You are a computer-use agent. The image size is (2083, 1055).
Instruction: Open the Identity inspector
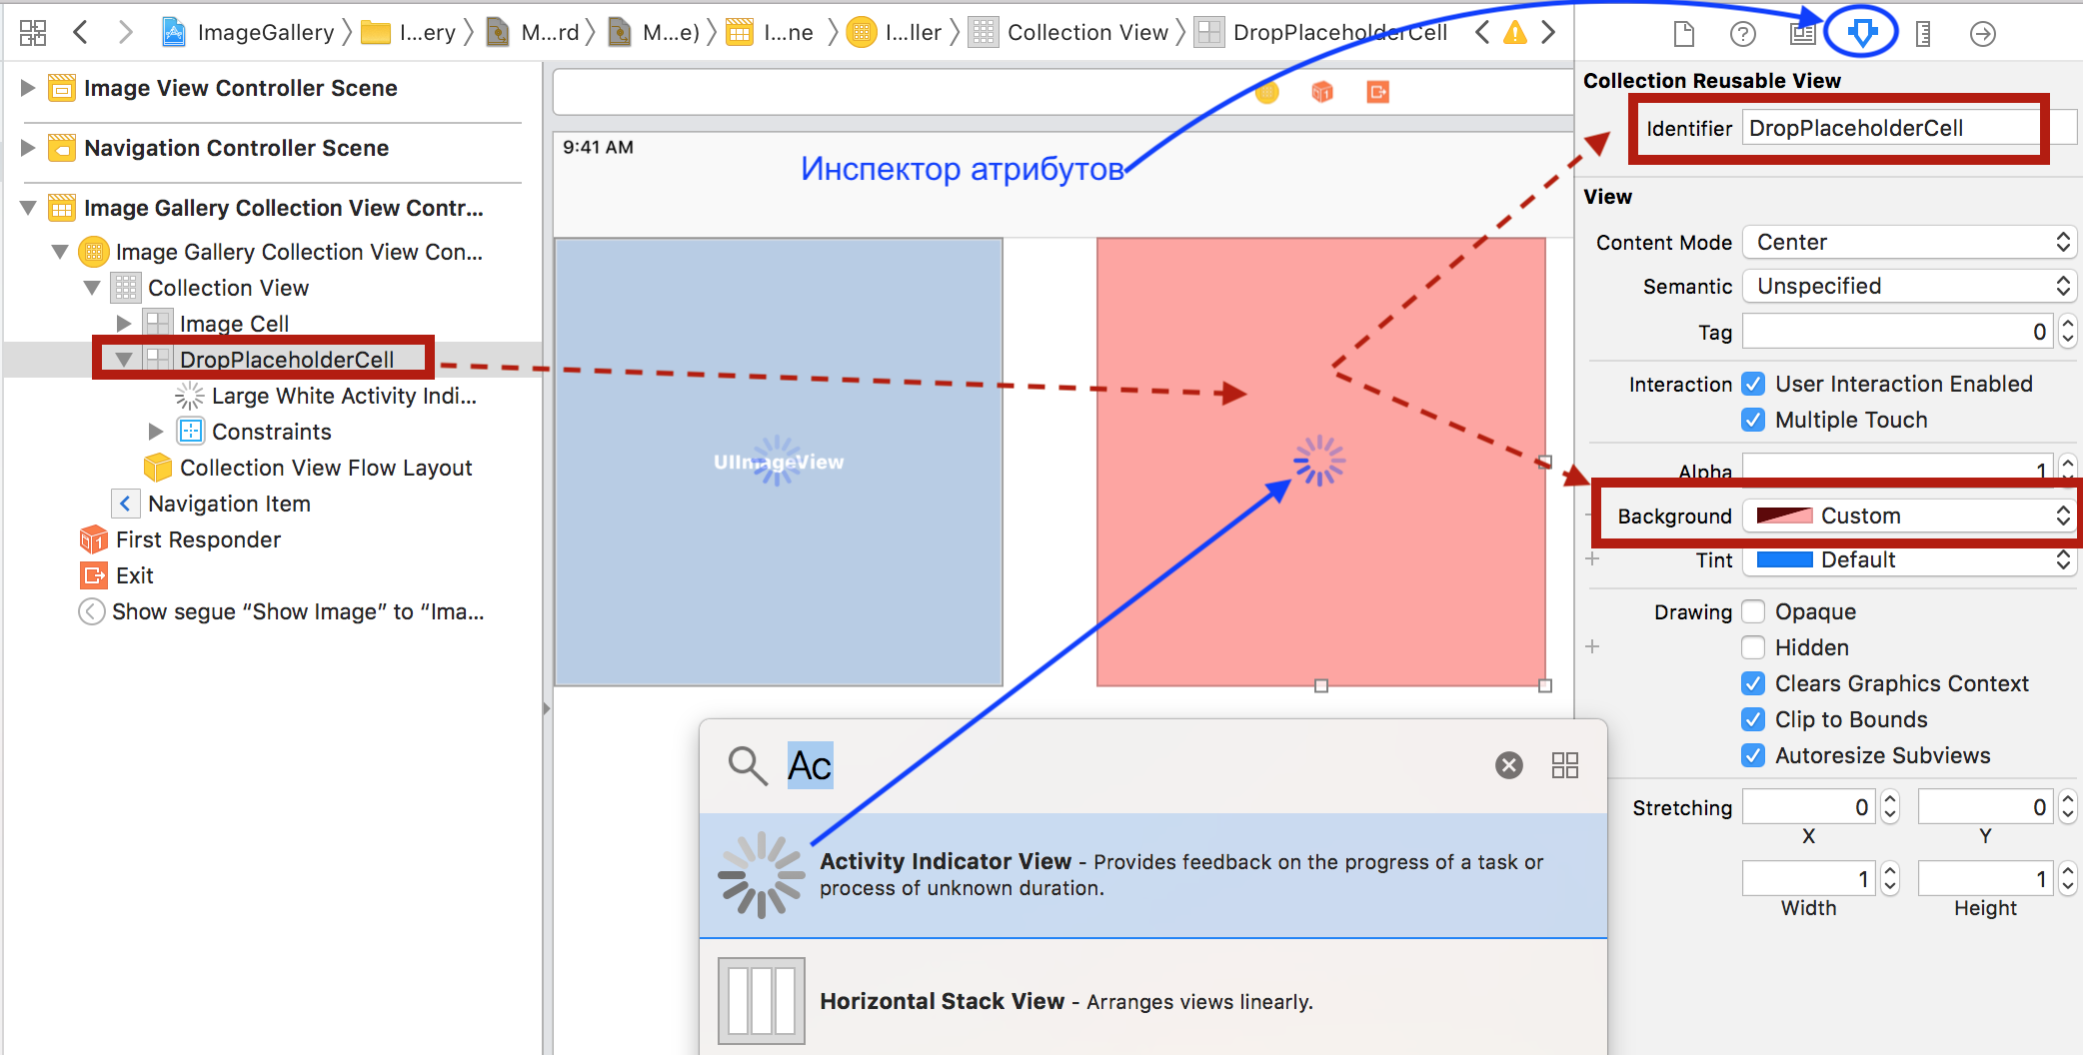coord(1803,34)
